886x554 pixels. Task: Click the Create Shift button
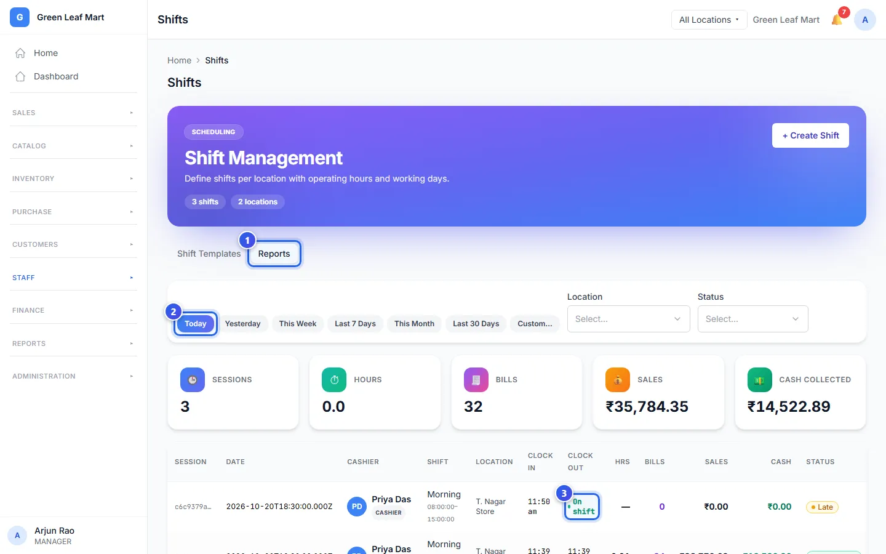pyautogui.click(x=810, y=135)
